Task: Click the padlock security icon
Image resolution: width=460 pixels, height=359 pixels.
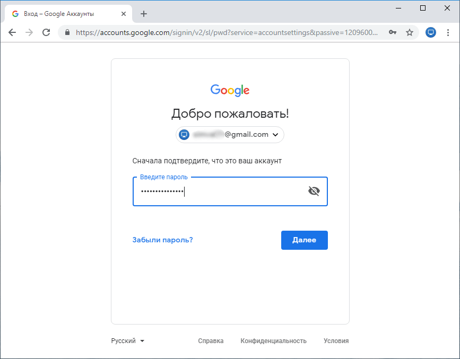Action: (67, 32)
